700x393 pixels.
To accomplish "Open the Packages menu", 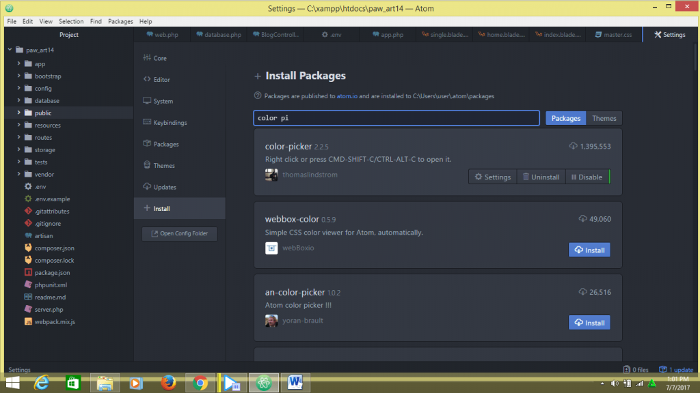I will [120, 21].
